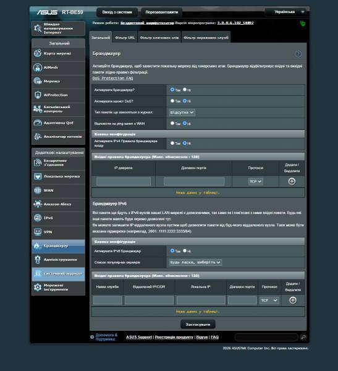Open the Українська language dropdown
This screenshot has width=338, height=371.
point(287,12)
